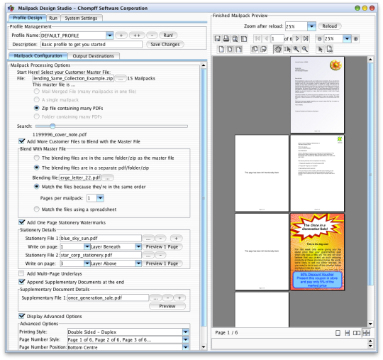Click the Search slider handle
This screenshot has width=383, height=360.
[52, 126]
